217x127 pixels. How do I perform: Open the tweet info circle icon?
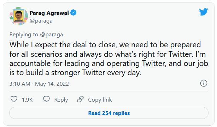click(x=204, y=83)
